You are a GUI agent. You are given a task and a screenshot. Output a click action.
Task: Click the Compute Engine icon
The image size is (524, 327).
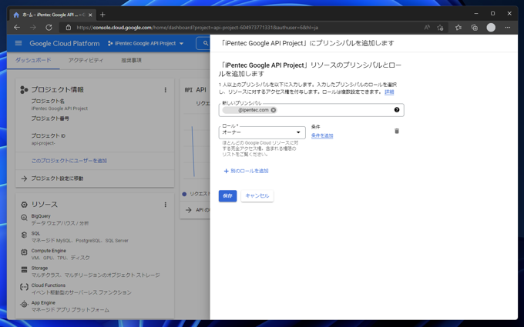pyautogui.click(x=24, y=252)
